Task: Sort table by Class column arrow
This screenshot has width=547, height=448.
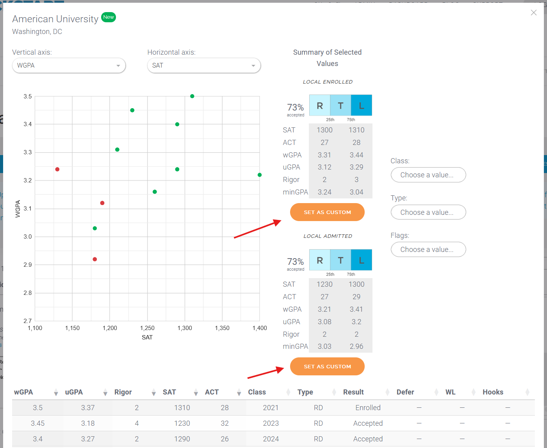Action: pos(288,392)
